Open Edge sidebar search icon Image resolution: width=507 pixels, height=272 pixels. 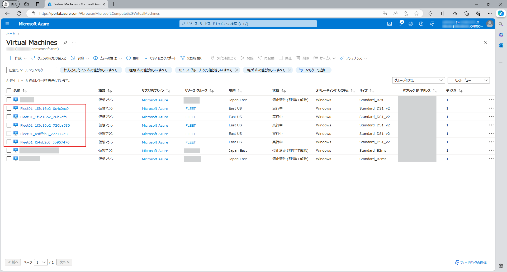coord(501,24)
